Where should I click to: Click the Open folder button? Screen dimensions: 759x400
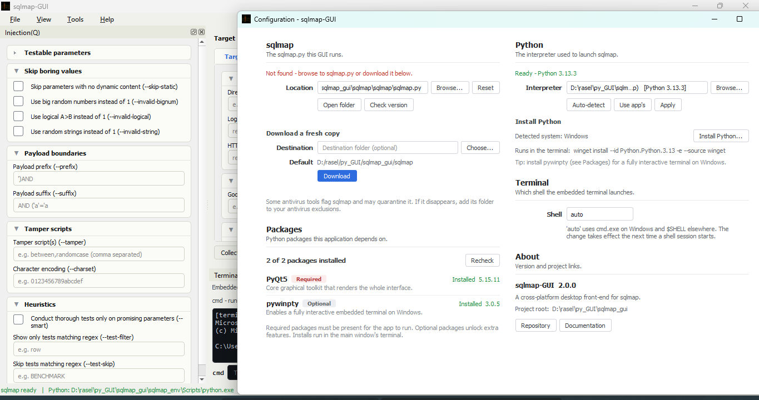point(339,105)
